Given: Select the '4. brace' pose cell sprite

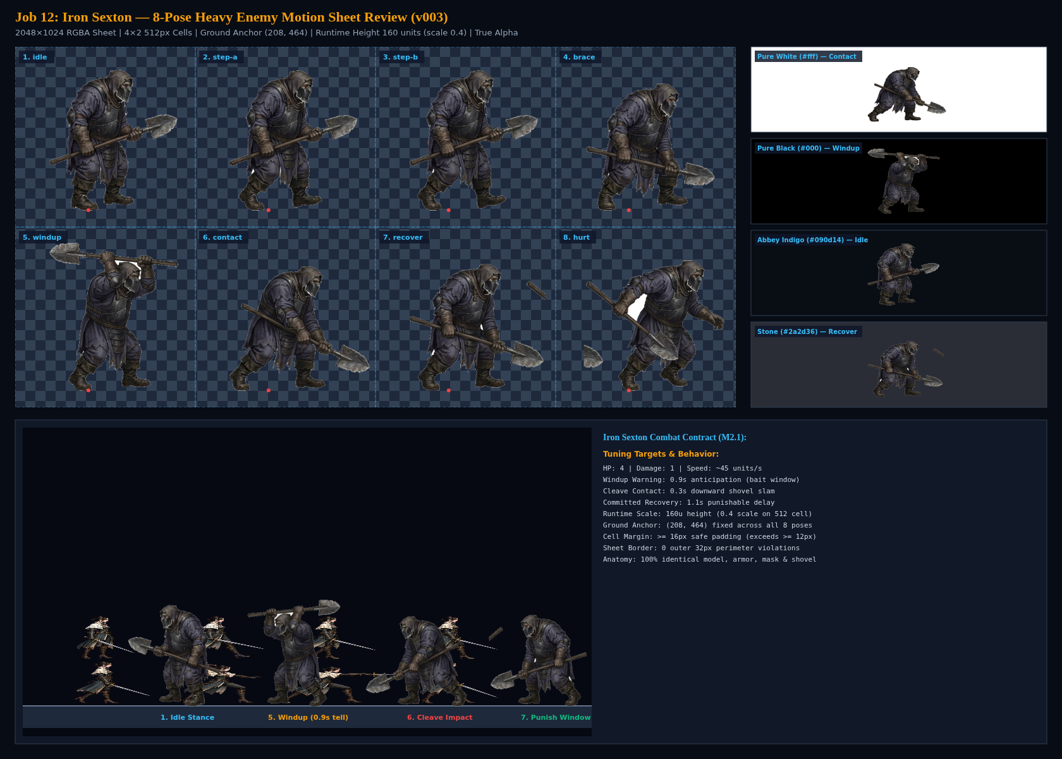Looking at the screenshot, I should [x=651, y=145].
